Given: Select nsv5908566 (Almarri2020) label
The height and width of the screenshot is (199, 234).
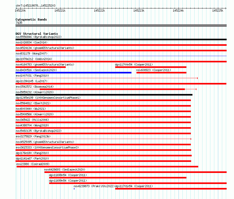Looking at the screenshot, I should 35,114.
